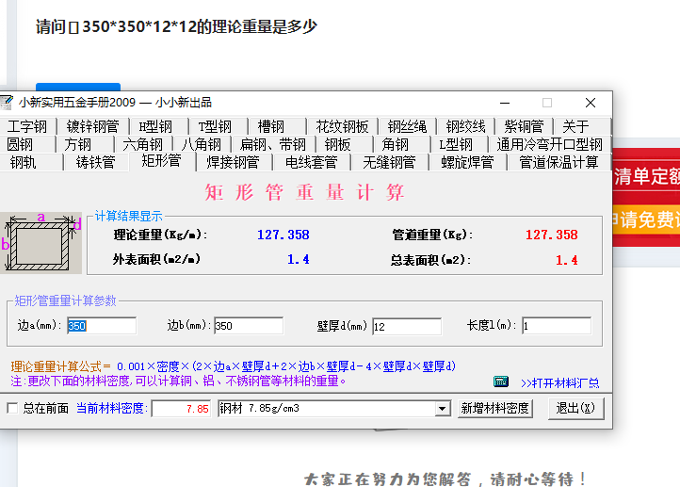The height and width of the screenshot is (487, 680).
Task: Switch to the 钢轨 tab
Action: pyautogui.click(x=23, y=162)
